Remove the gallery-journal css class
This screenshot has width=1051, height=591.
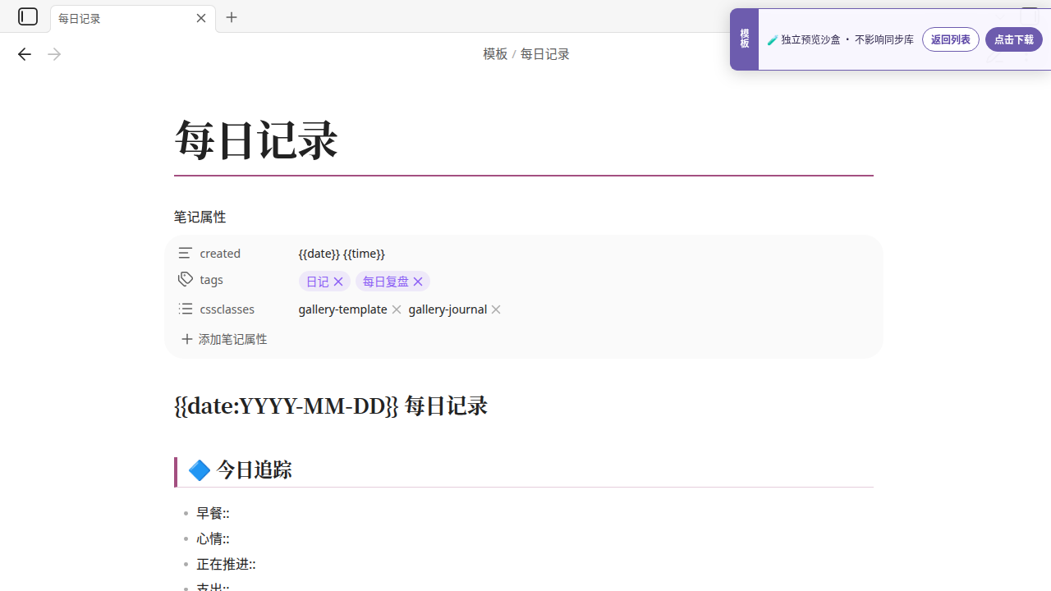tap(496, 309)
